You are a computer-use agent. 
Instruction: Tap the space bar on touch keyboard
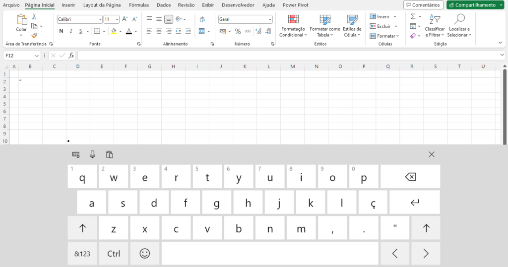tap(270, 254)
